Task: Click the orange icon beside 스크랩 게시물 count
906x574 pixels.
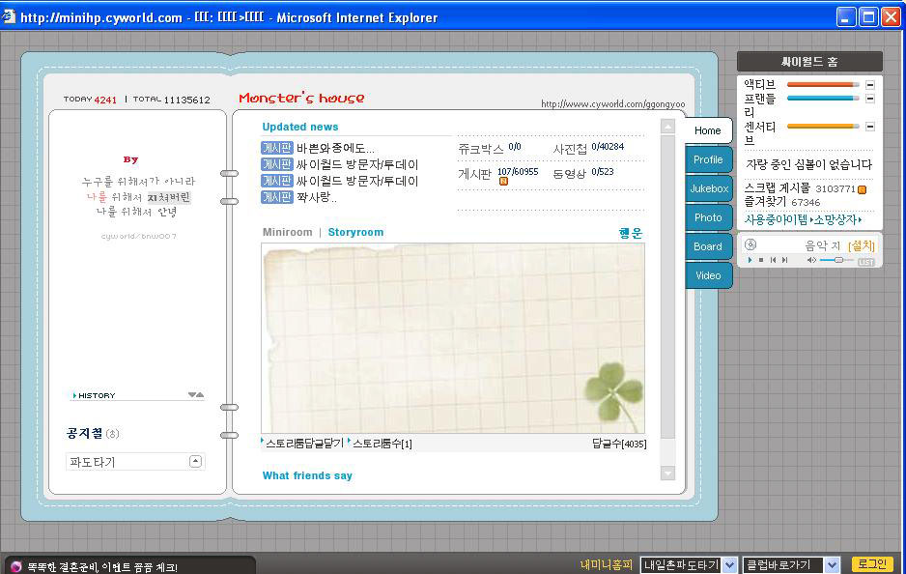Action: tap(863, 189)
